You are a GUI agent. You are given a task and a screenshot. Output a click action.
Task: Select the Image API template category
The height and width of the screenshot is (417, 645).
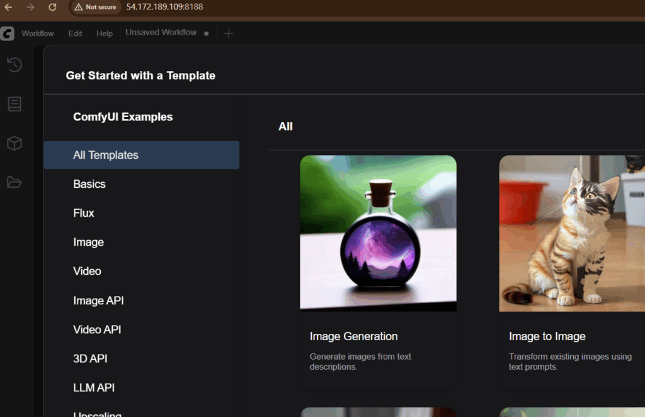pyautogui.click(x=142, y=300)
